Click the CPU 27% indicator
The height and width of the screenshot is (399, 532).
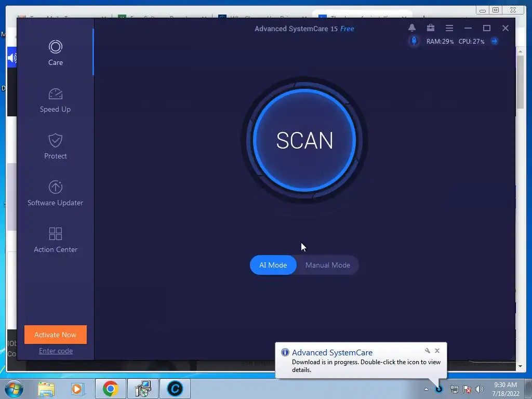[471, 42]
